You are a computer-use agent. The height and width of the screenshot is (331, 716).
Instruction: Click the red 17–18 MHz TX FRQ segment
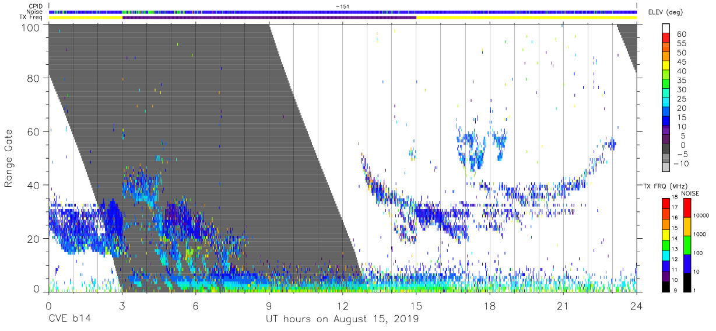tap(665, 202)
